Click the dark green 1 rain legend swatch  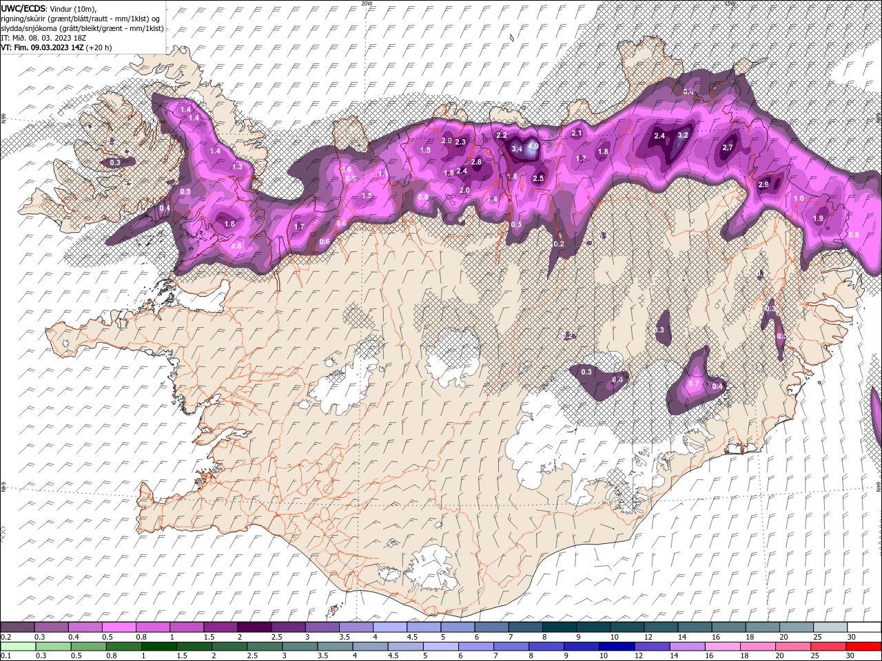tap(158, 646)
